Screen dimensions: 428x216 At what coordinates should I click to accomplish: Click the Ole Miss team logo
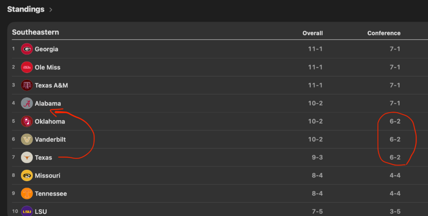[27, 67]
